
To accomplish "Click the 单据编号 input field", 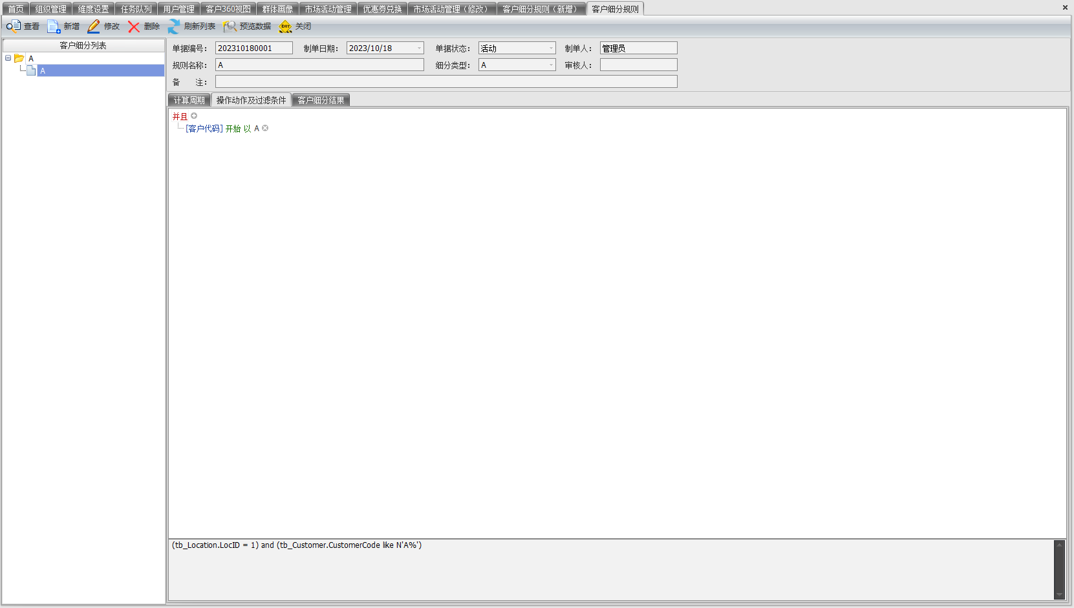I will [254, 48].
